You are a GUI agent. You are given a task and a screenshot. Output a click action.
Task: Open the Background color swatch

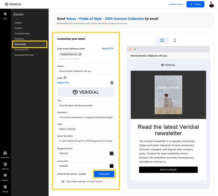111,153
